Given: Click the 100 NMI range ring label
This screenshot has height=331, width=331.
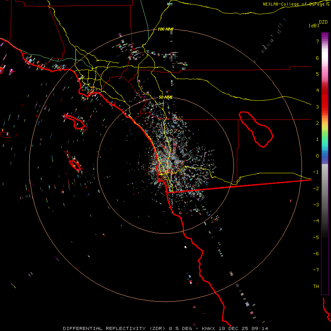Looking at the screenshot, I should click(x=165, y=29).
